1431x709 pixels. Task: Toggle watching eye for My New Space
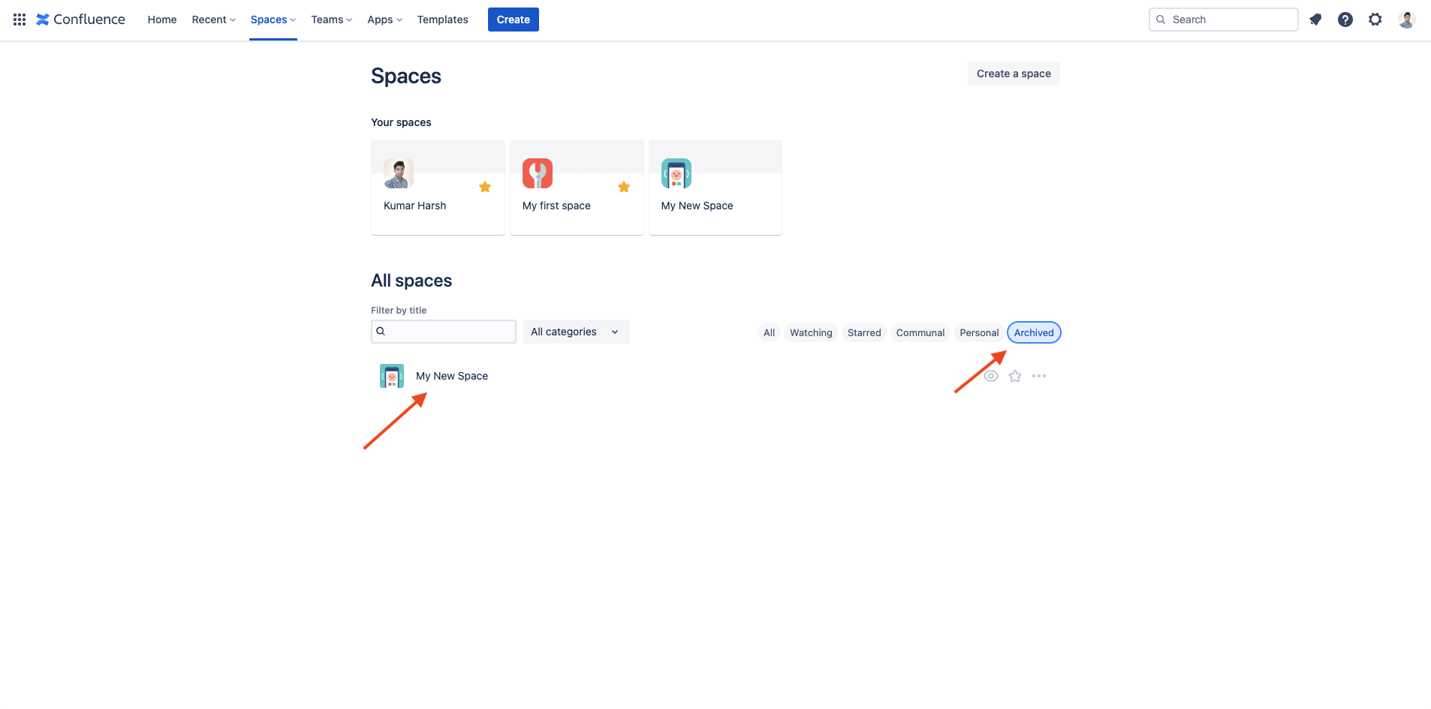click(x=991, y=376)
